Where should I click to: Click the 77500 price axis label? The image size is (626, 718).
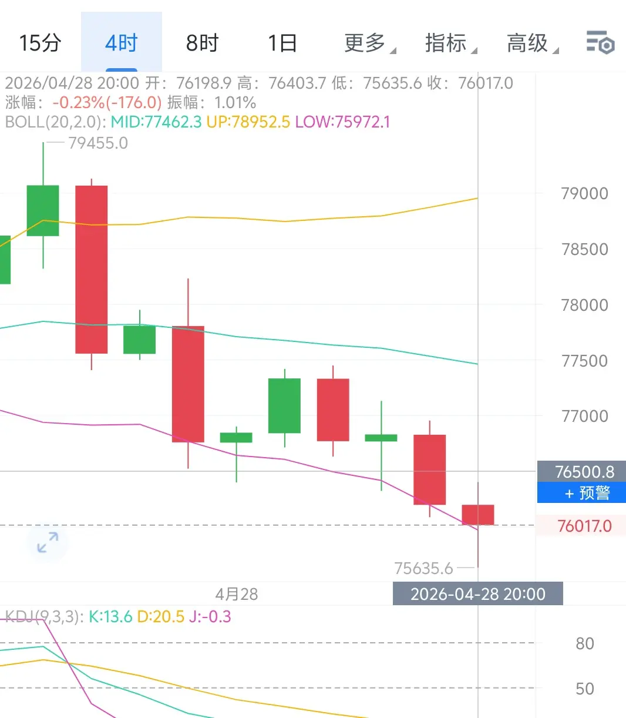coord(584,361)
